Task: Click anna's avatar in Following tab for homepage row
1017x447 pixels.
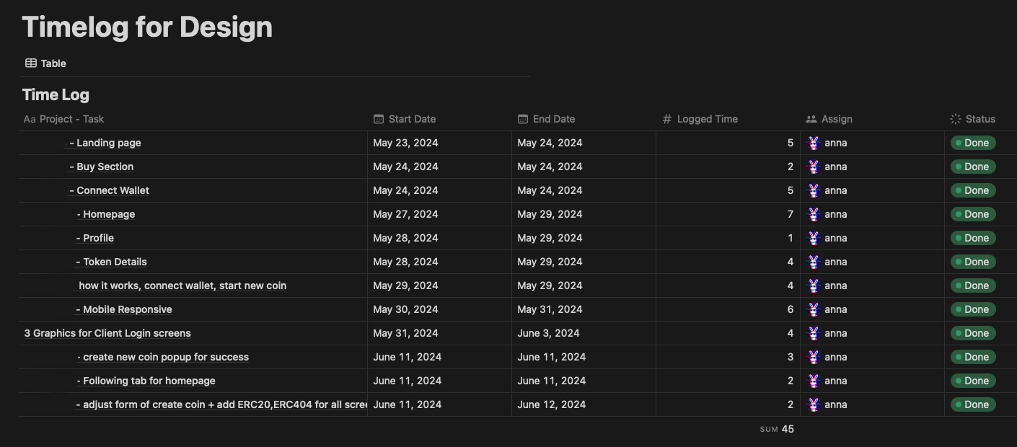Action: [x=814, y=381]
